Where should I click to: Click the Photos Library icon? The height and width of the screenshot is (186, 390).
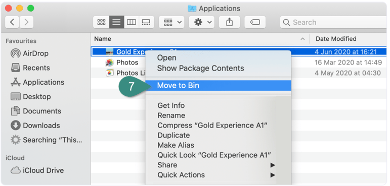(110, 73)
